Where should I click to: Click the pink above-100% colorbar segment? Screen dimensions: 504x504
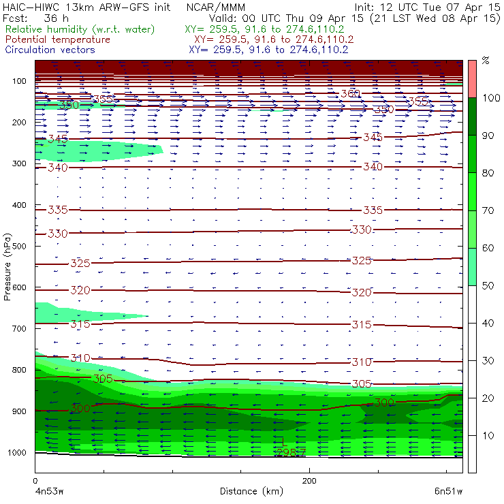pos(472,79)
